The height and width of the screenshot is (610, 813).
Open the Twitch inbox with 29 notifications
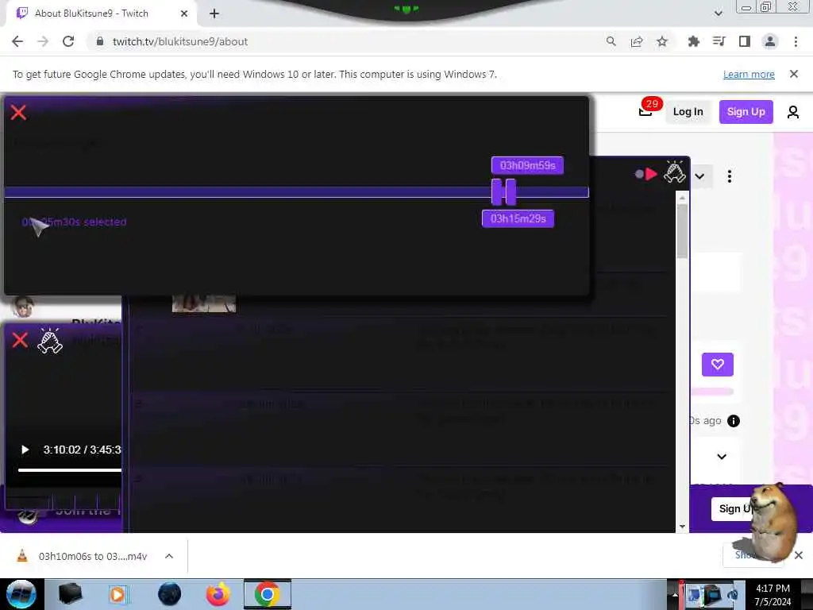coord(645,111)
